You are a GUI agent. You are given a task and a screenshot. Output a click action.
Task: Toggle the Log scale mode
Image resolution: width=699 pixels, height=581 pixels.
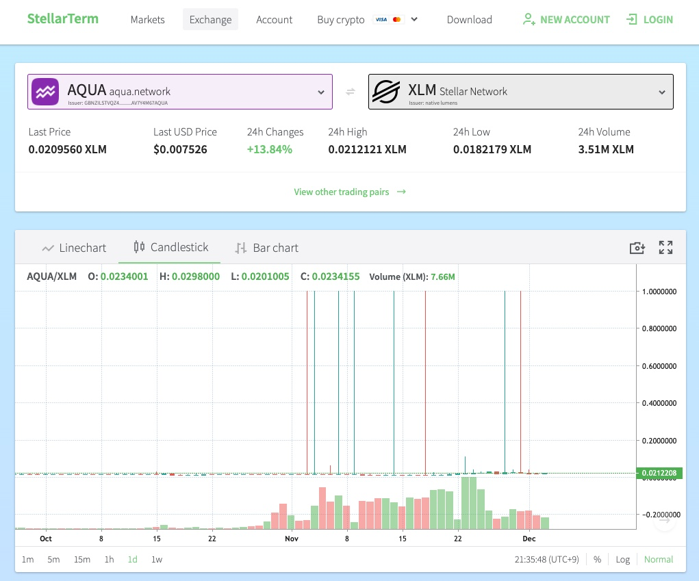coord(623,560)
